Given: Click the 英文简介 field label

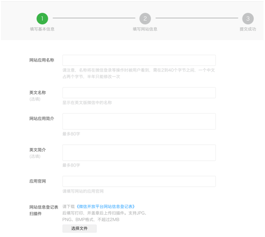Looking at the screenshot, I should pos(37,150).
